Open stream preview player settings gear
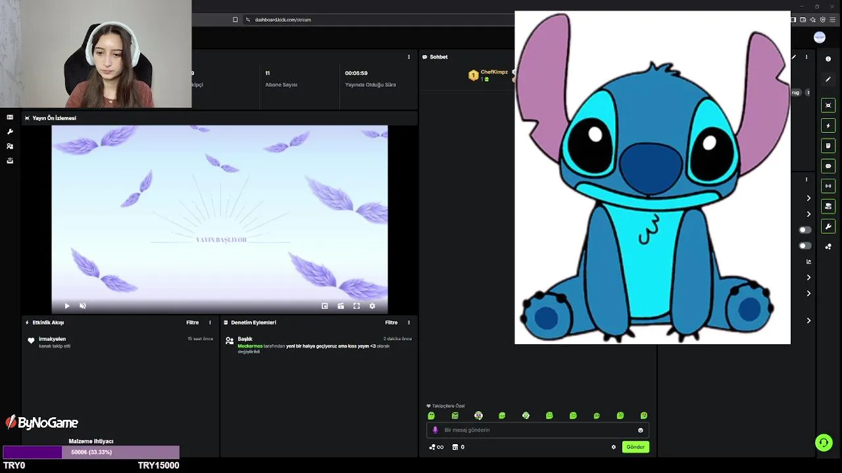 point(372,305)
